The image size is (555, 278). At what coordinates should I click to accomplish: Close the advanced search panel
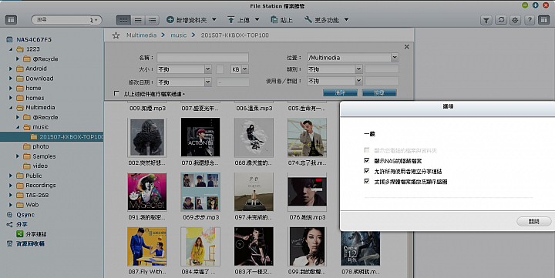pyautogui.click(x=407, y=47)
